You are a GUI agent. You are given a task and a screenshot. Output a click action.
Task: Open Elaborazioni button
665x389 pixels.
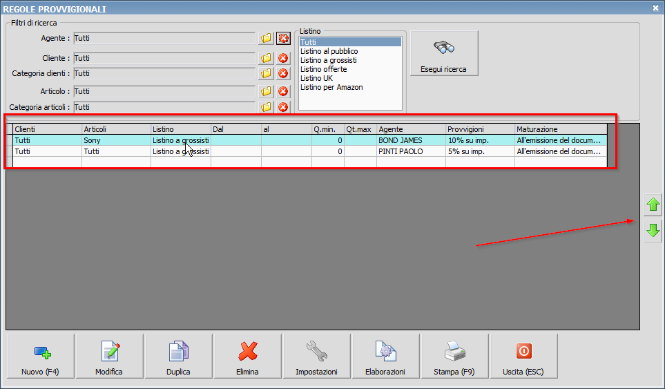tap(385, 356)
